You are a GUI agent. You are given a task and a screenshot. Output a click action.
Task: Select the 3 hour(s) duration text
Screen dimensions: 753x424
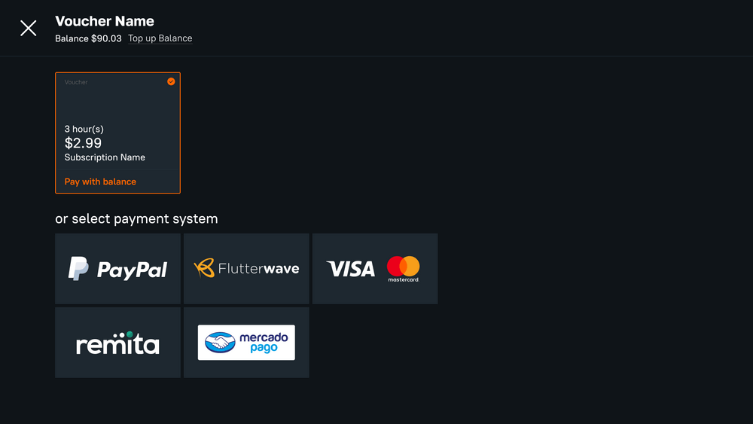pos(84,130)
